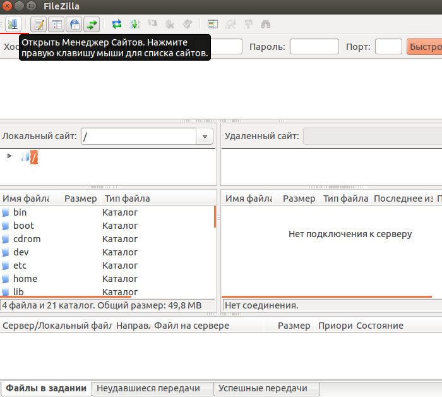Viewport: 442px width, 397px height.
Task: Click the Направление queue column header
Action: pyautogui.click(x=133, y=326)
